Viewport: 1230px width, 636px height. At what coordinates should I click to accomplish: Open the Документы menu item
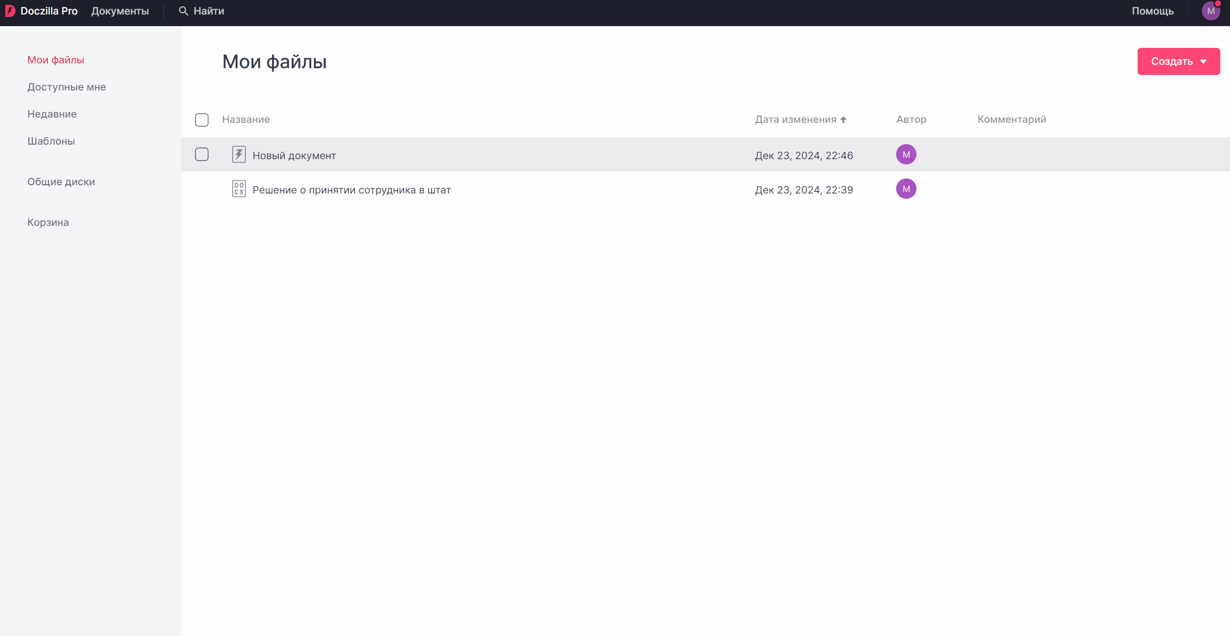120,11
